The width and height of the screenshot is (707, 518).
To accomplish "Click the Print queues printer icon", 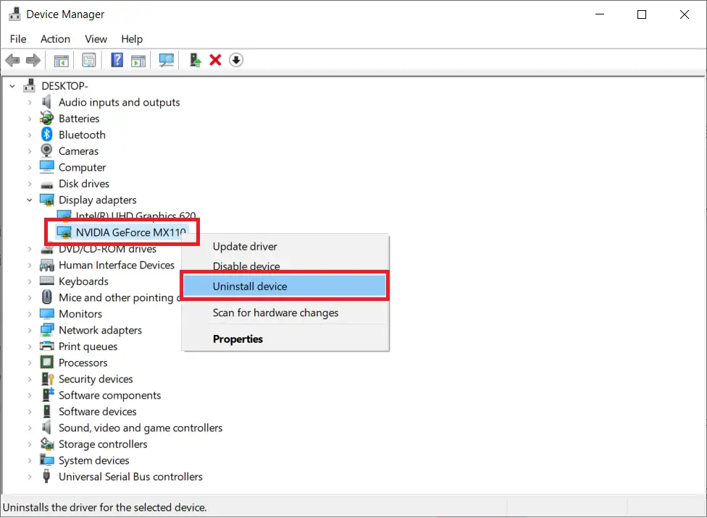I will [47, 346].
